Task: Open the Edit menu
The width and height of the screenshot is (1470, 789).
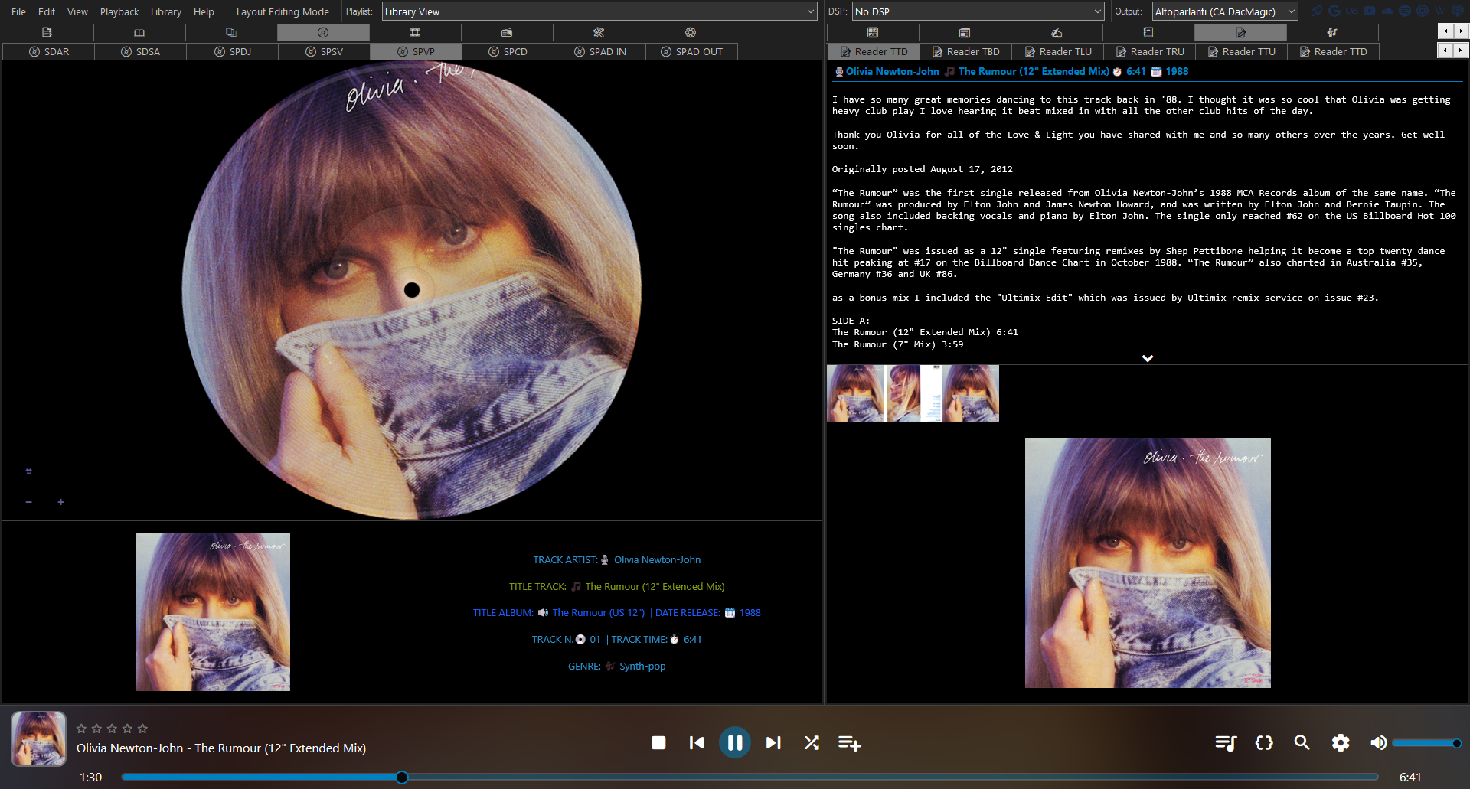Action: click(47, 11)
